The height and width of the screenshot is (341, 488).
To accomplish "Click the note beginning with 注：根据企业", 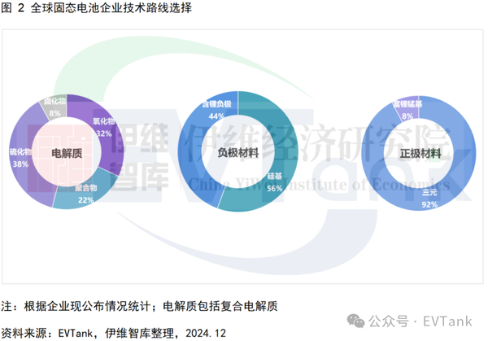I will click(139, 306).
